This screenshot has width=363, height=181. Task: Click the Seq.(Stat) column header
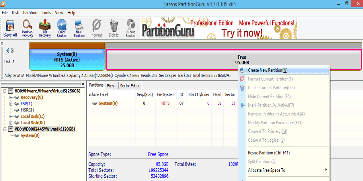coord(145,94)
